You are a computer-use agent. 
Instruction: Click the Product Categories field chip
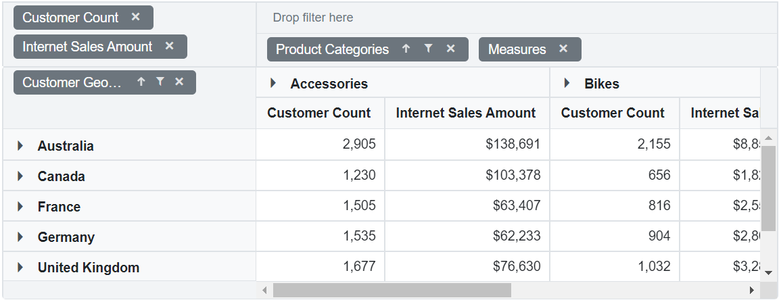coord(368,49)
